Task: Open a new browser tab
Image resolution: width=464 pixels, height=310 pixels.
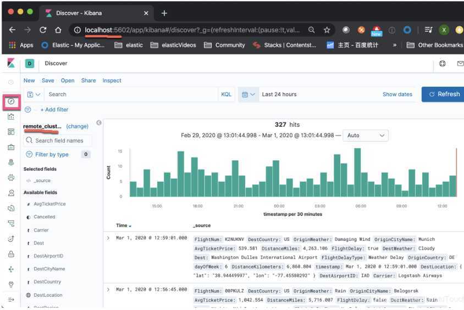Action: point(164,13)
